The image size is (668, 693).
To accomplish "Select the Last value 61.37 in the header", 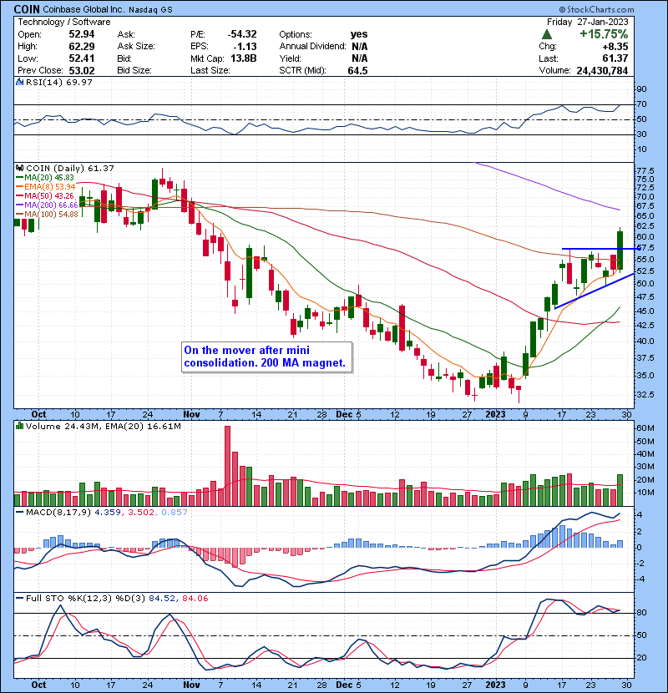I will pyautogui.click(x=615, y=58).
